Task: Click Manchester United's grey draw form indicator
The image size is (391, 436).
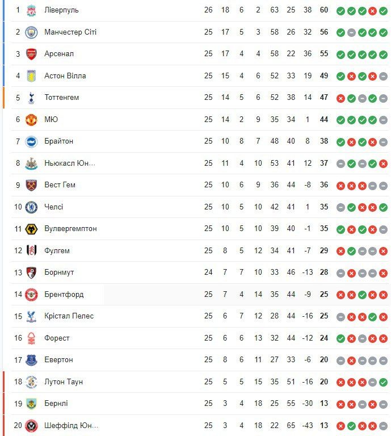Action: 383,120
